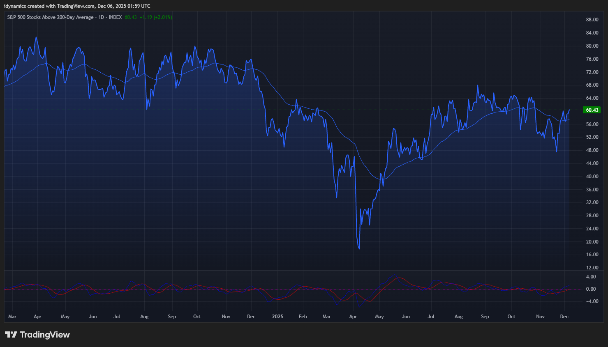Select the S&P 500 Stocks Above 200-Day Average title
This screenshot has width=608, height=347.
click(50, 17)
